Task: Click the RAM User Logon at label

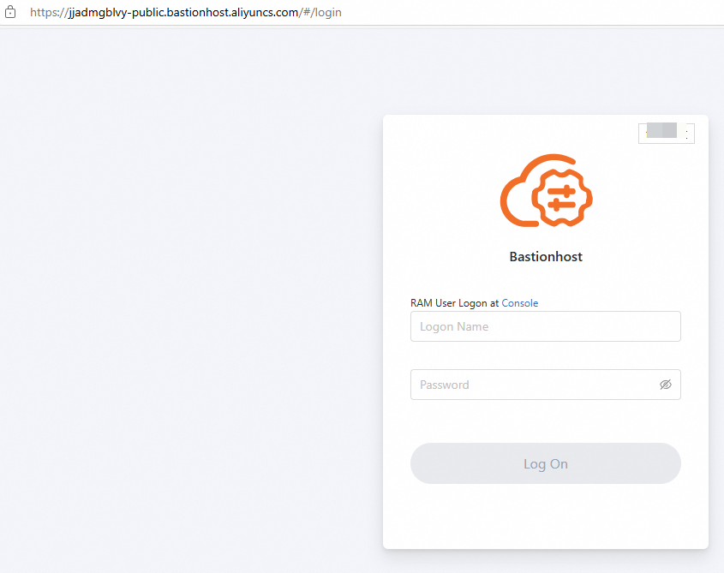Action: (x=454, y=303)
